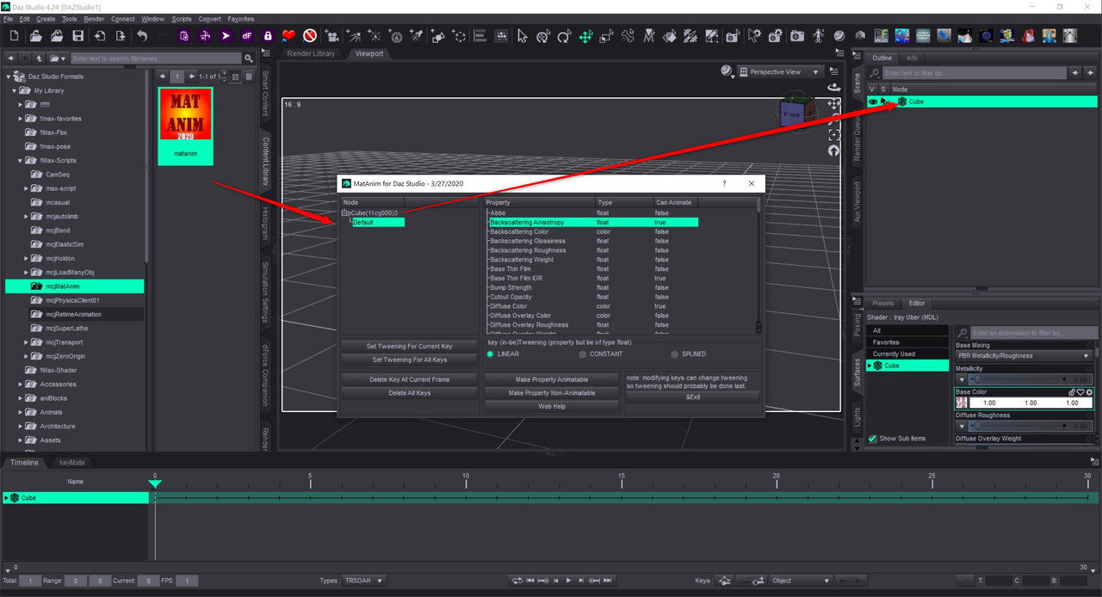Screen dimensions: 1102x597
Task: Collapse the My Library tree node
Action: pos(14,91)
